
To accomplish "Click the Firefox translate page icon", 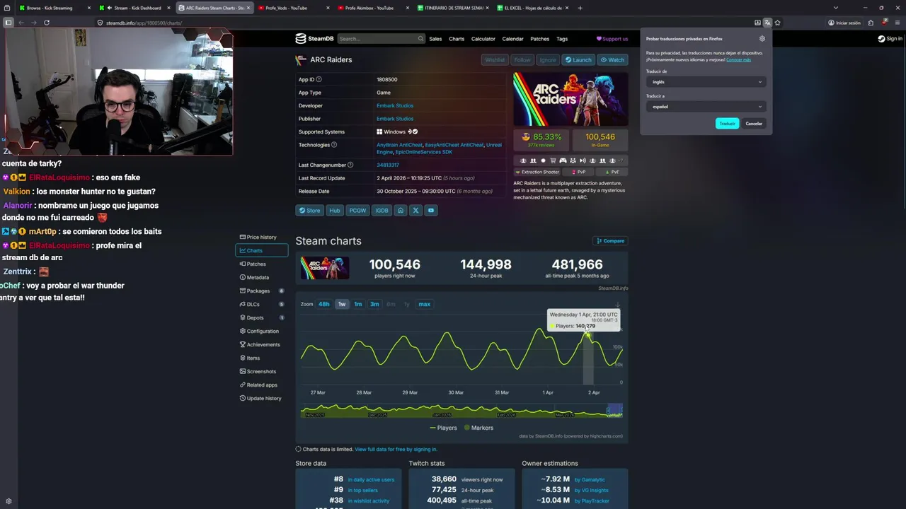I will 767,23.
